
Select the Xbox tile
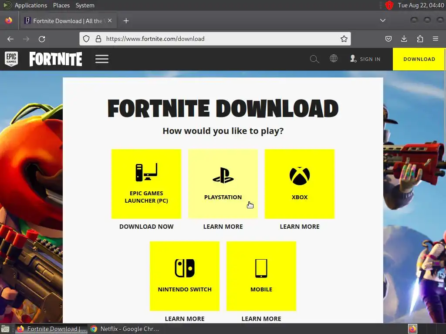coord(300,184)
